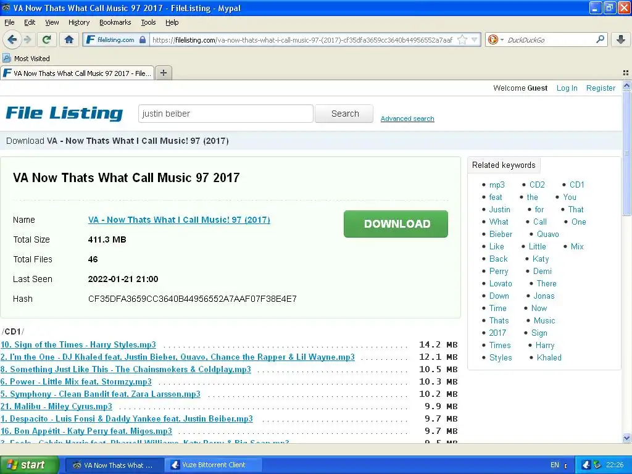The image size is (632, 474).
Task: Open I'm the One DJ Khaled mp3 link
Action: click(x=177, y=357)
